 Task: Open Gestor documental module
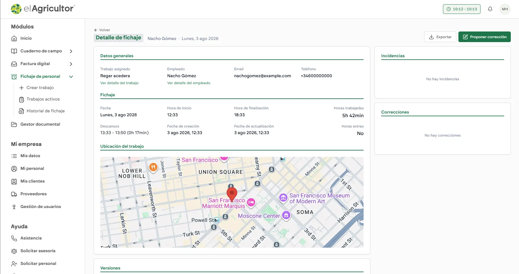point(40,124)
